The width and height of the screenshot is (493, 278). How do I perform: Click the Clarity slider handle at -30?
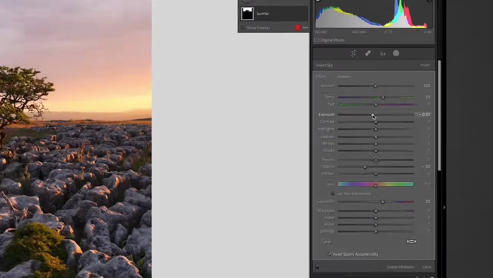click(365, 167)
